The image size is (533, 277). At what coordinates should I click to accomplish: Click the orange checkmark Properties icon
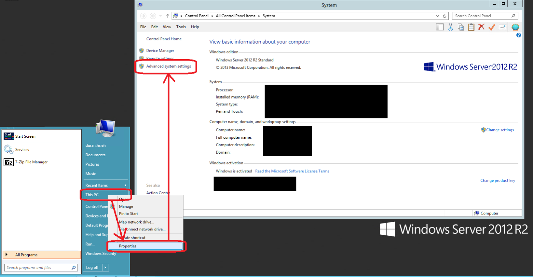pos(492,27)
